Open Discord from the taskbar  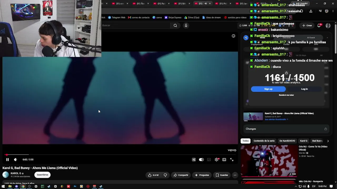[x=16, y=186]
